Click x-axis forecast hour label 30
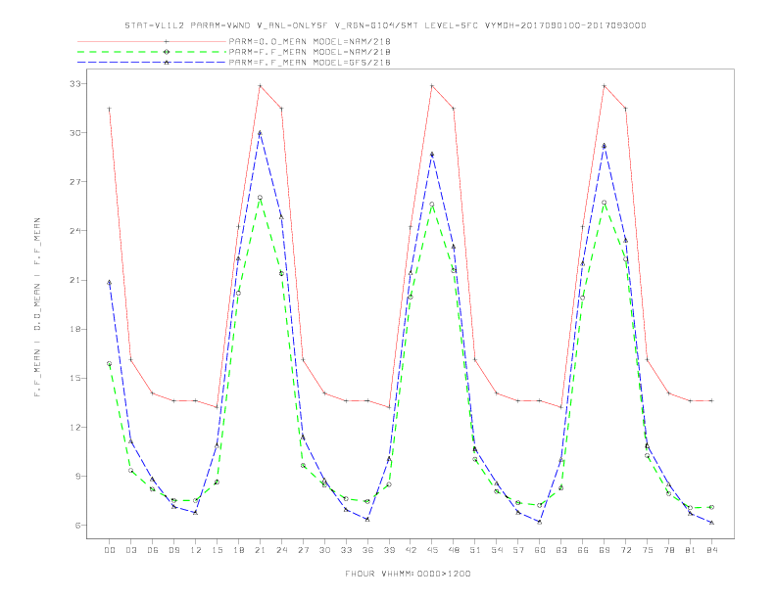This screenshot has height=599, width=776. [x=324, y=550]
